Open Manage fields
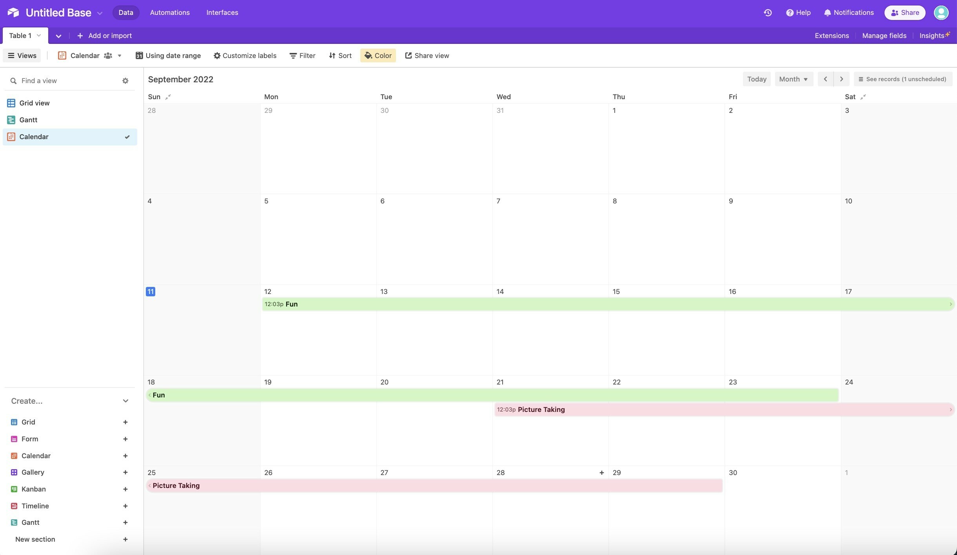This screenshot has height=555, width=957. [884, 36]
